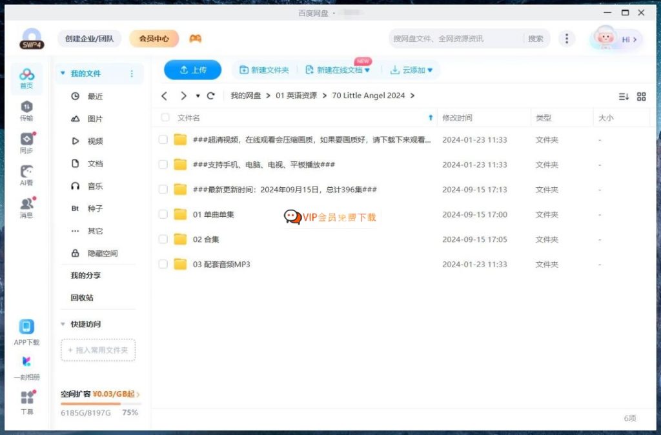
Task: Click the 大小 column header
Action: [x=606, y=118]
